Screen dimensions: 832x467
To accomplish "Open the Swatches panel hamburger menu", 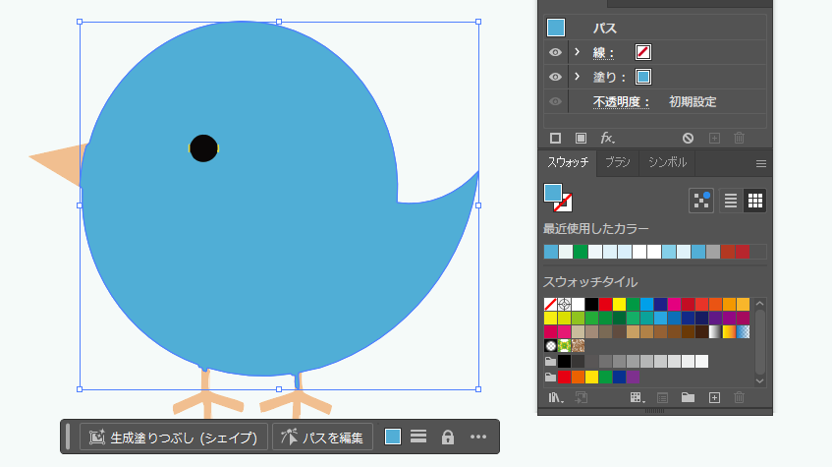I will click(761, 163).
